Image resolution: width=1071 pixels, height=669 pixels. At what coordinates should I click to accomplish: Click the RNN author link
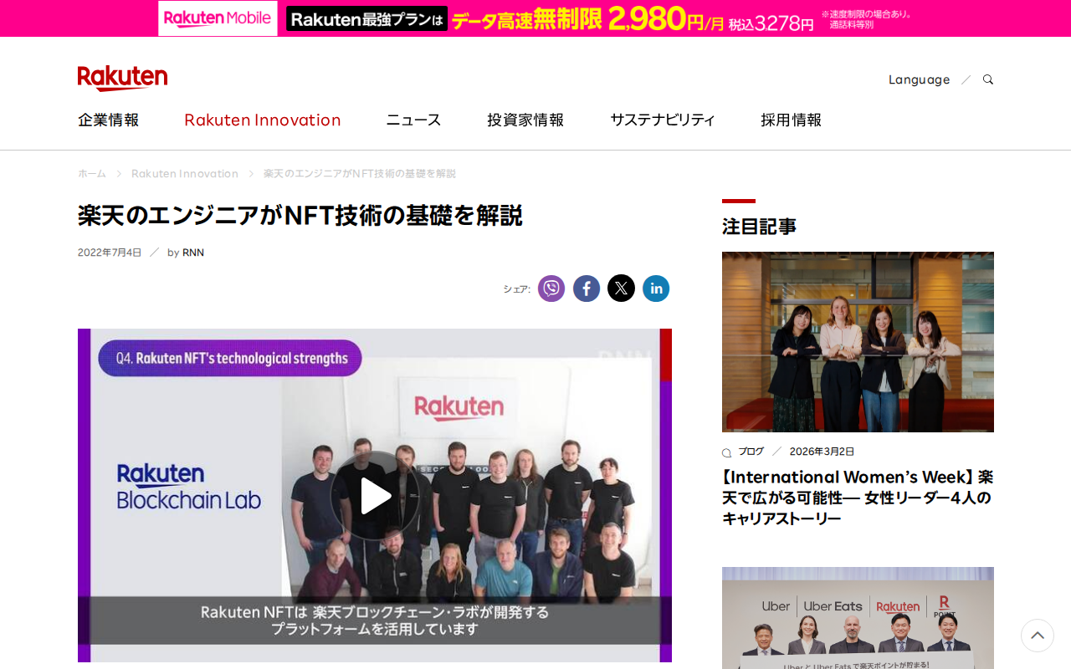coord(193,253)
